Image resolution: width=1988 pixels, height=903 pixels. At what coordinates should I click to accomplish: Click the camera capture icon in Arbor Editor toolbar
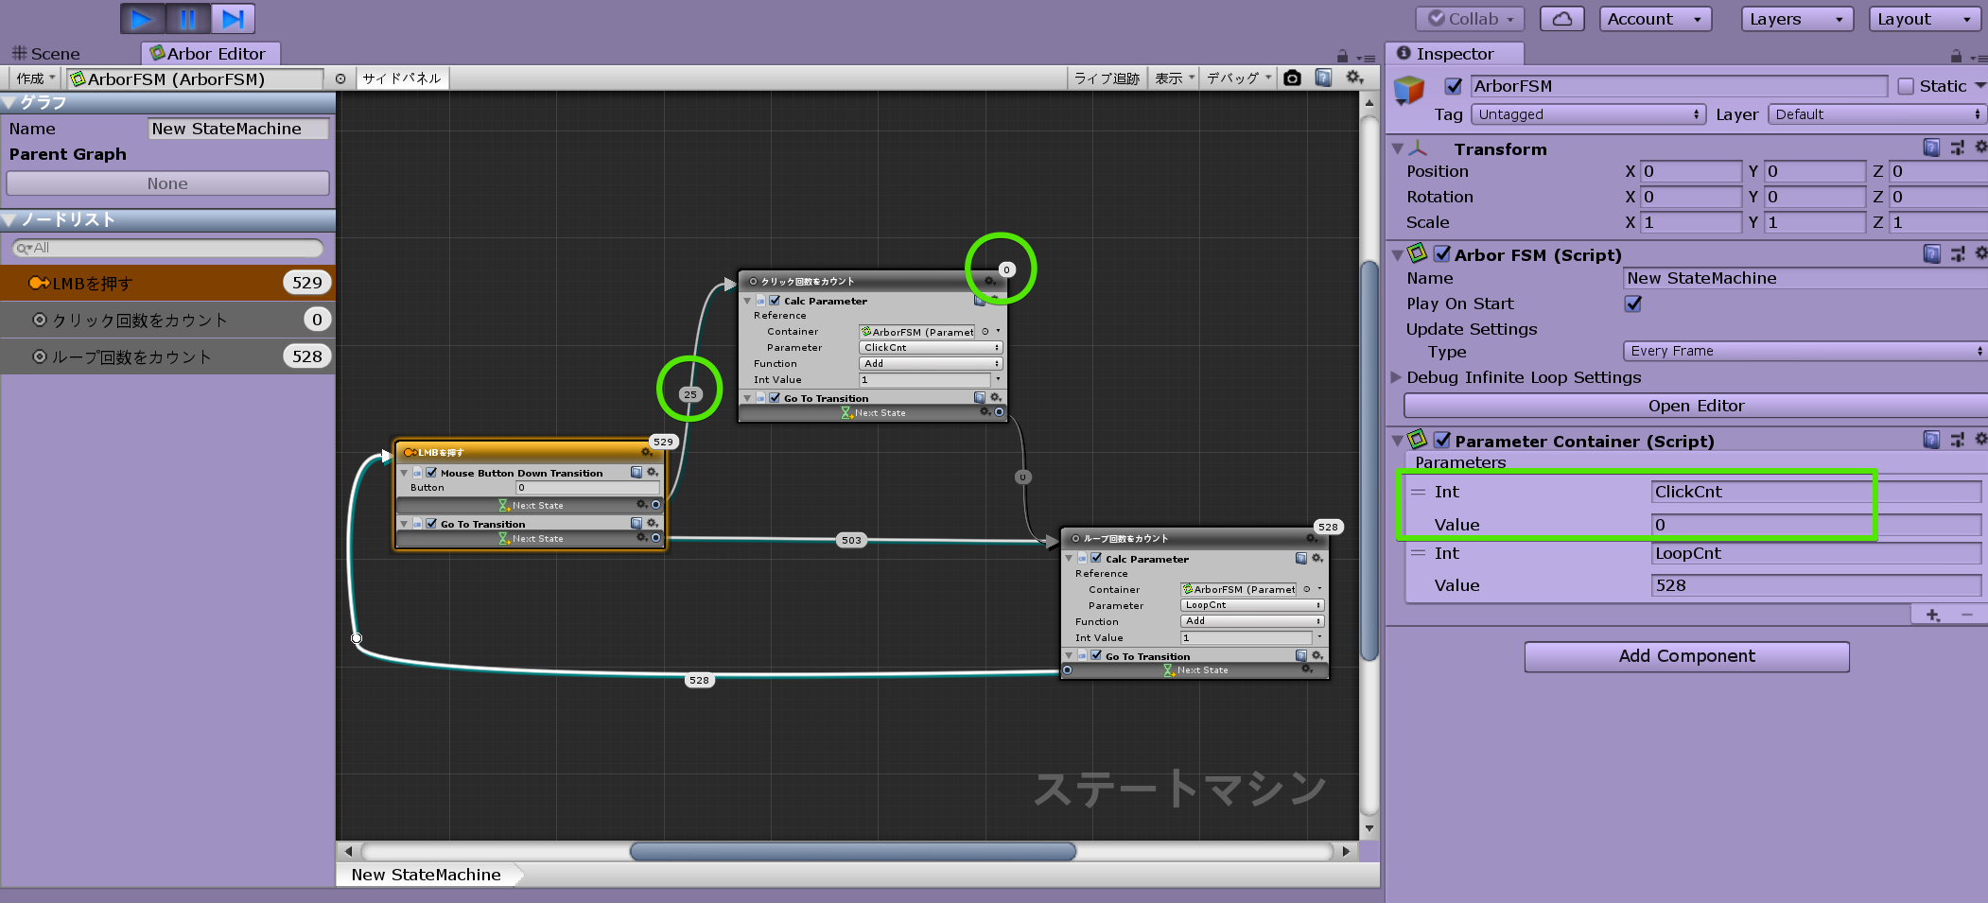click(1293, 78)
